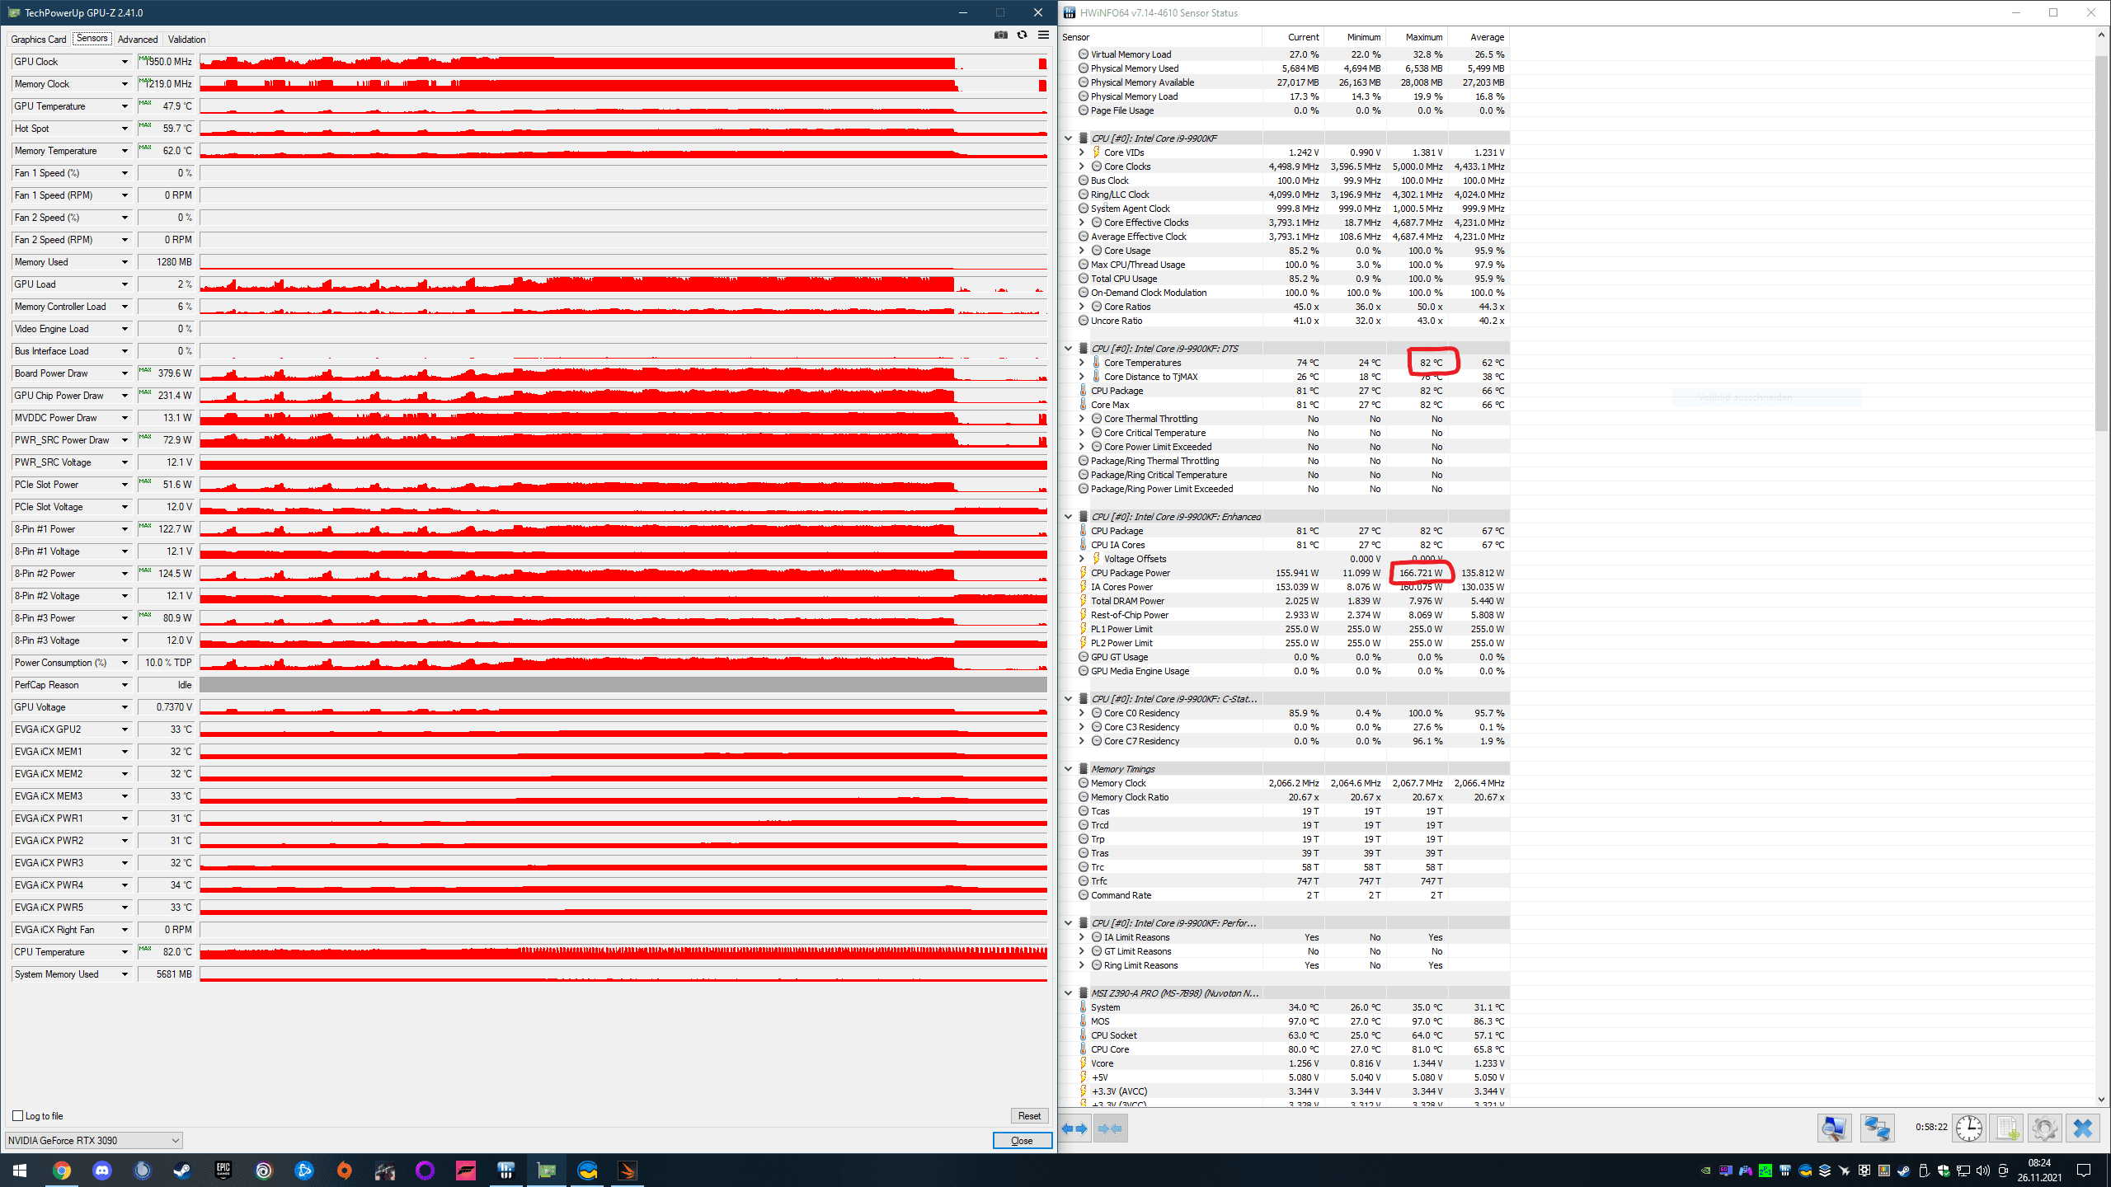Click HWiNFO collapse columns arrows button
The width and height of the screenshot is (2111, 1187).
tap(1110, 1128)
